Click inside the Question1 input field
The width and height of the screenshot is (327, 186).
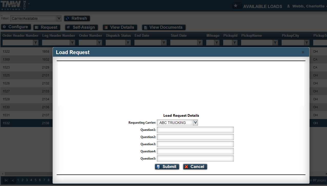[x=195, y=130]
